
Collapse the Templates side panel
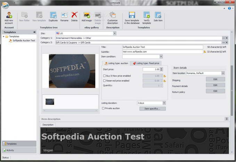click(x=34, y=32)
